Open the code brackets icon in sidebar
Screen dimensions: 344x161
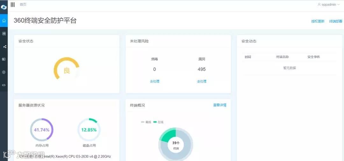[x=4, y=85]
